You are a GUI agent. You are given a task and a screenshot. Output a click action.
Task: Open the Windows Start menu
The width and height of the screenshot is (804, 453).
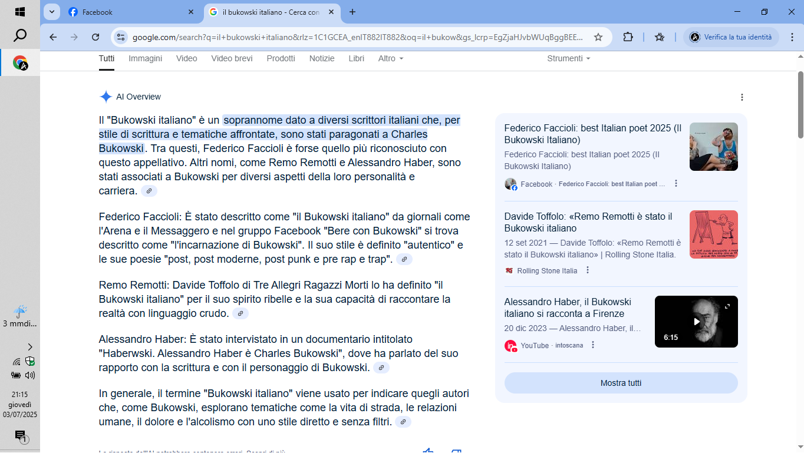click(x=20, y=12)
